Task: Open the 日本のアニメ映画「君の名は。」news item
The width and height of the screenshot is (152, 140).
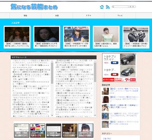Action: pyautogui.click(x=31, y=88)
